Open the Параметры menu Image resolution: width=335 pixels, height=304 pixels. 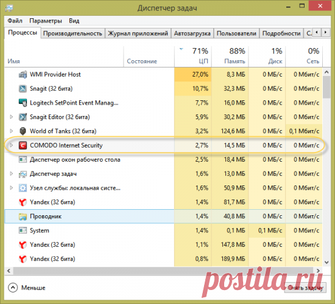click(46, 21)
